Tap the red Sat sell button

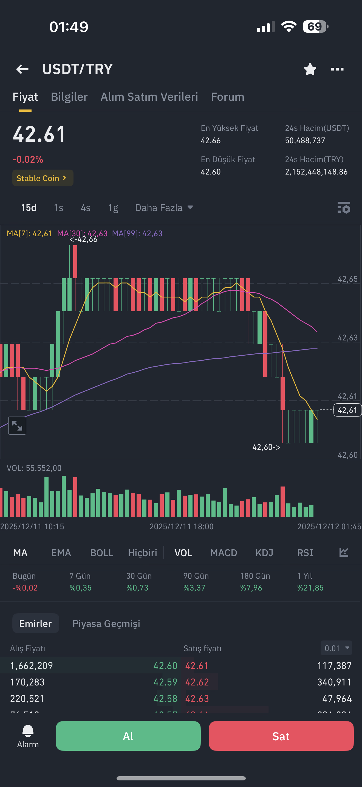pos(281,736)
